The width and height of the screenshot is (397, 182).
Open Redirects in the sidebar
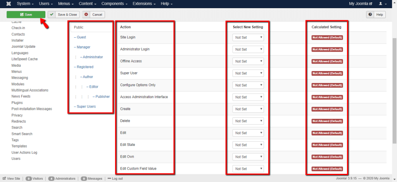(19, 121)
